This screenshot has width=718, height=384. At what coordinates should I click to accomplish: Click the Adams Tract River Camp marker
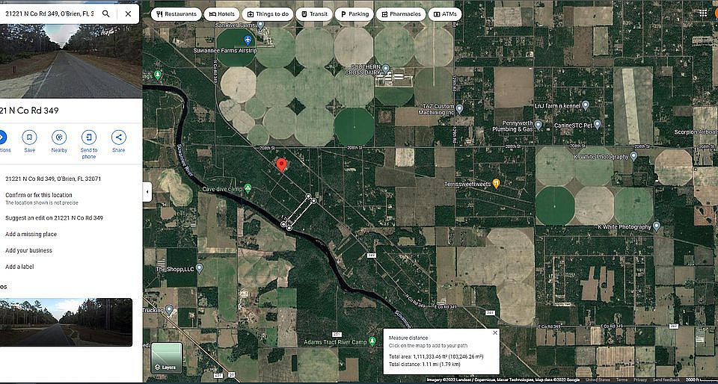point(372,341)
